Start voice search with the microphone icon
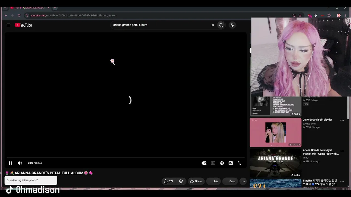351x197 pixels. point(232,25)
